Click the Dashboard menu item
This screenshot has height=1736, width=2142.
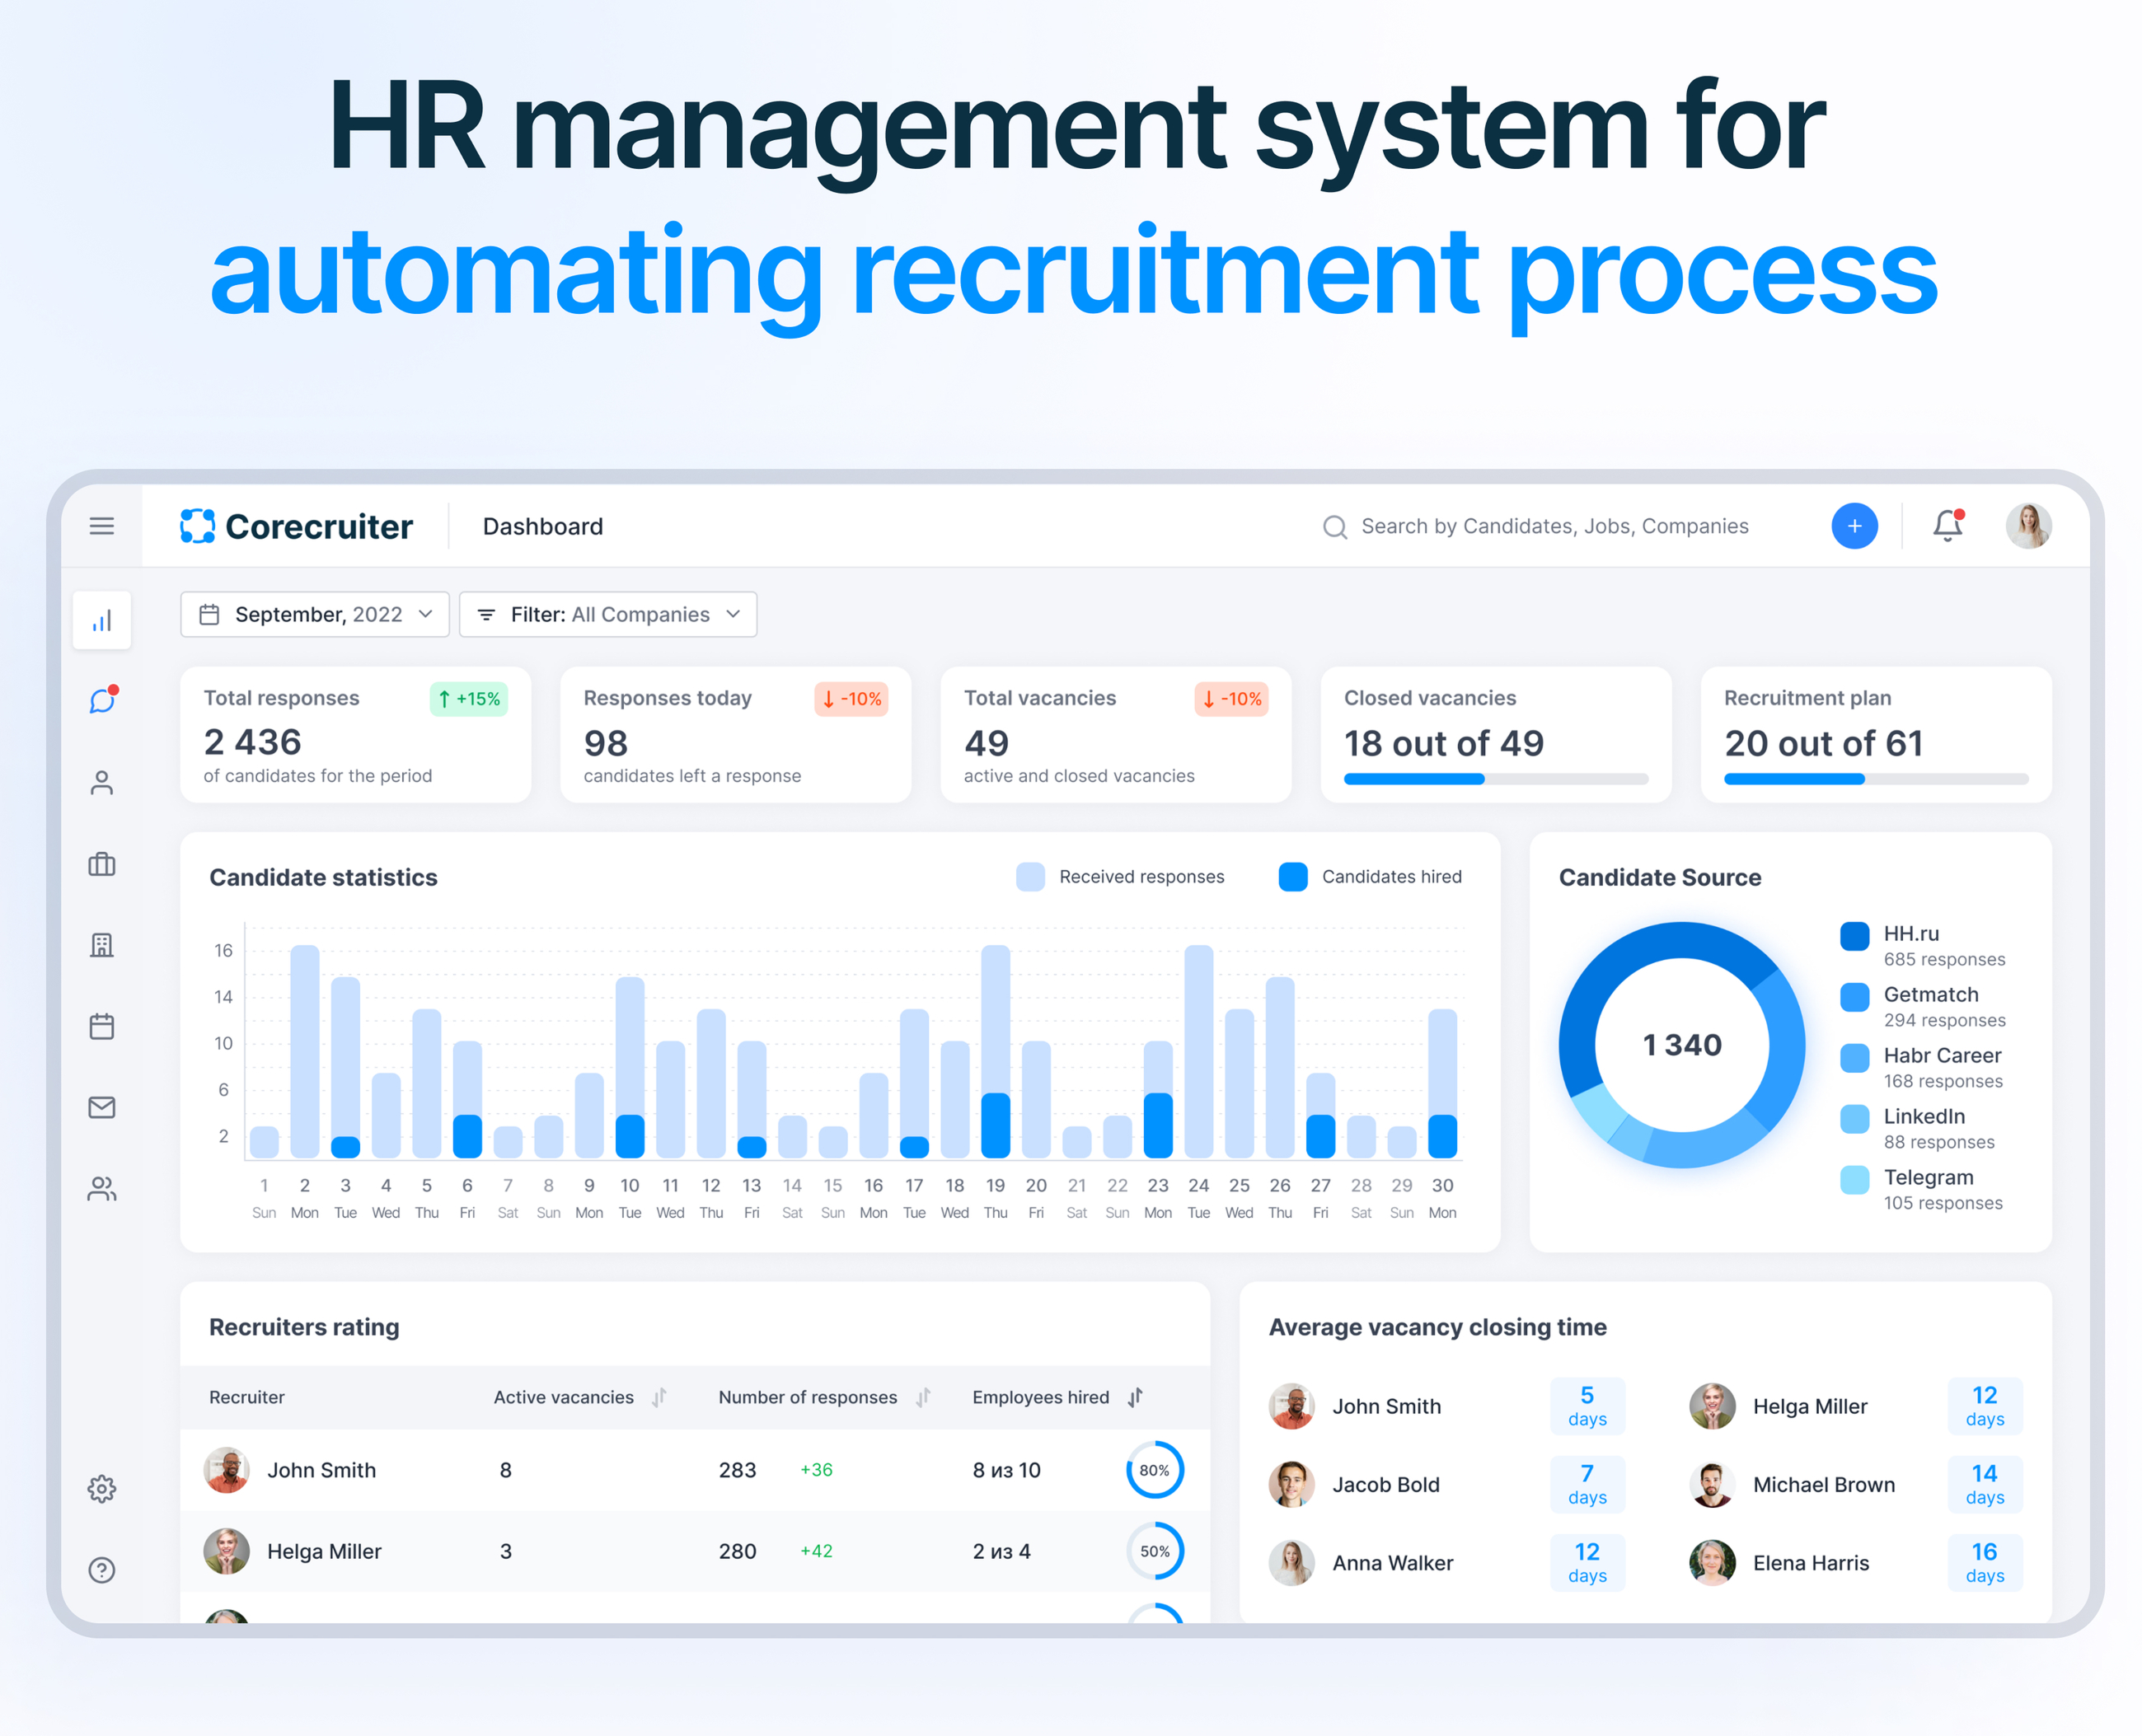(x=542, y=526)
